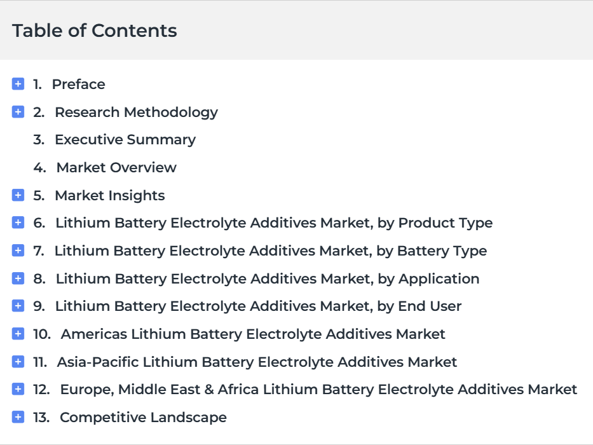Expand the Europe, Middle East & Africa icon

(18, 389)
